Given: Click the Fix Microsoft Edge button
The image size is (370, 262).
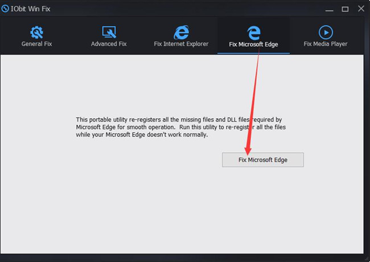Looking at the screenshot, I should coord(263,160).
